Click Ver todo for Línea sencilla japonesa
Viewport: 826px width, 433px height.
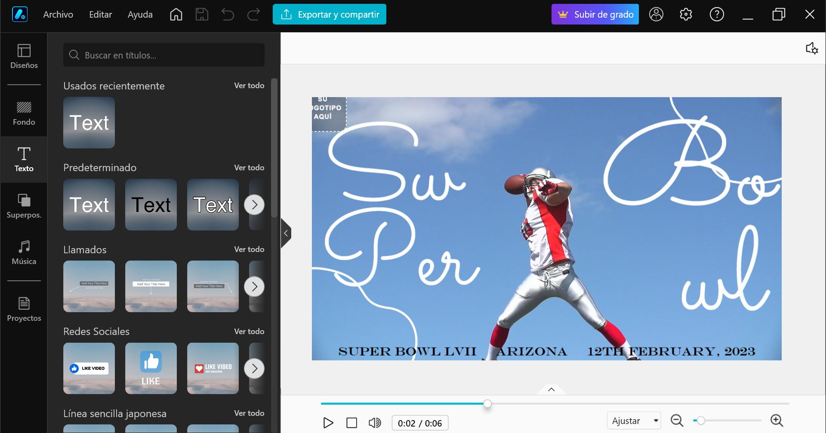tap(249, 413)
